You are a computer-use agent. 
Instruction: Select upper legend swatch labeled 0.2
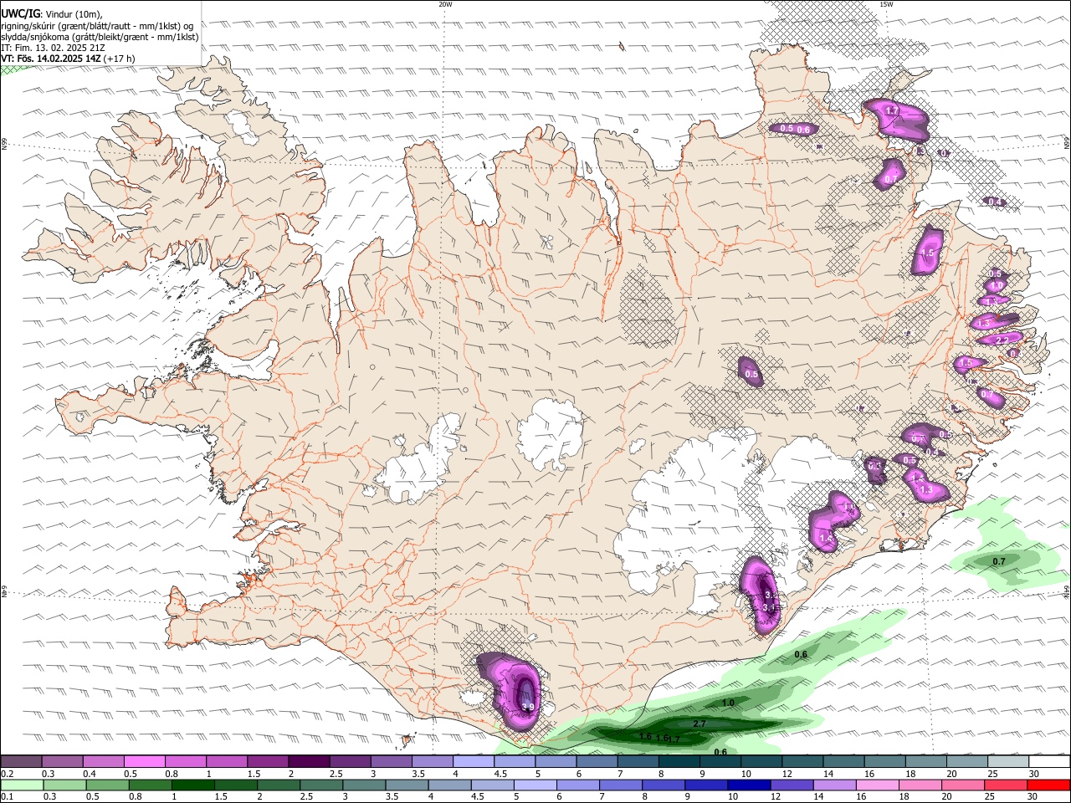(21, 762)
